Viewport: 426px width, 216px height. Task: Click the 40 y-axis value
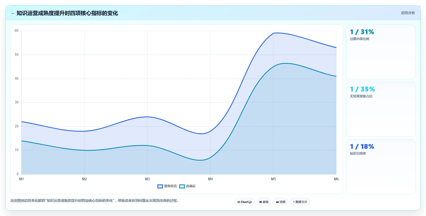coord(17,79)
